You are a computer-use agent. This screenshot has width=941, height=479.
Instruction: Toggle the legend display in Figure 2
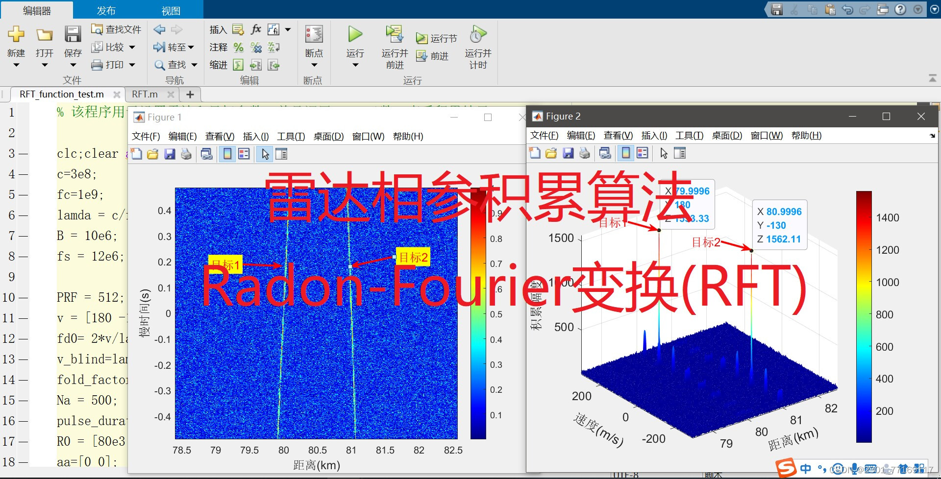(x=642, y=153)
